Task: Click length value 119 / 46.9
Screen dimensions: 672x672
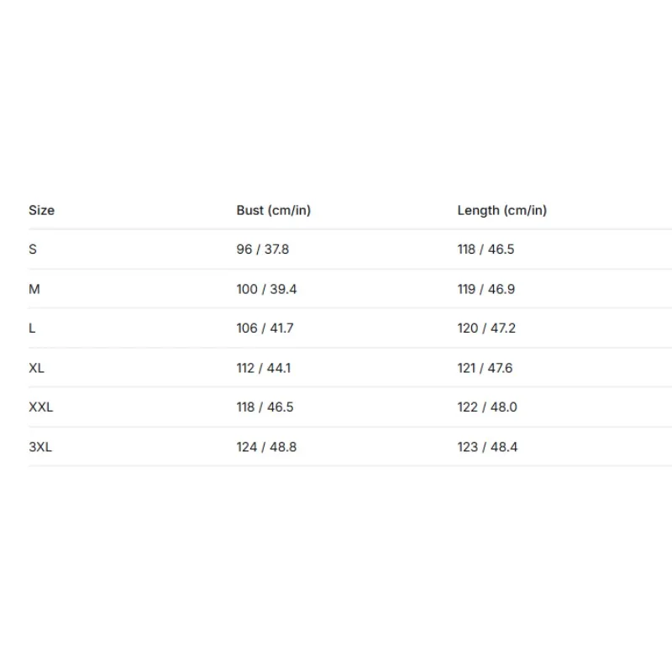Action: tap(486, 289)
